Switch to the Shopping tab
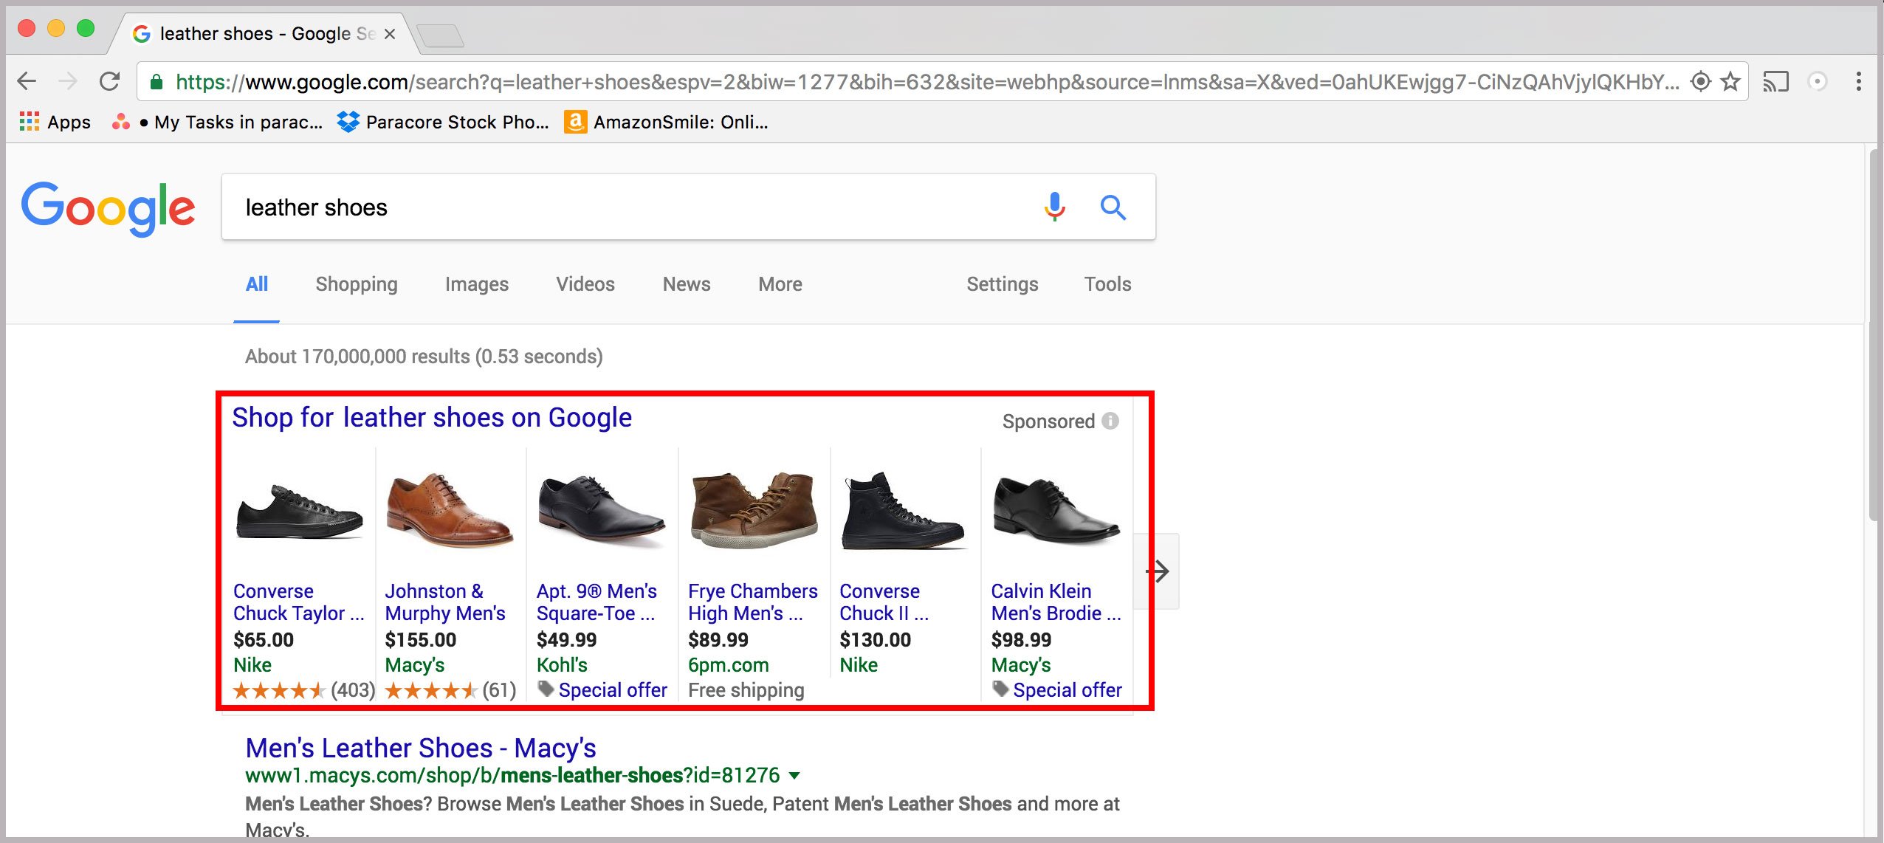Screen dimensions: 1884x843 coord(357,284)
